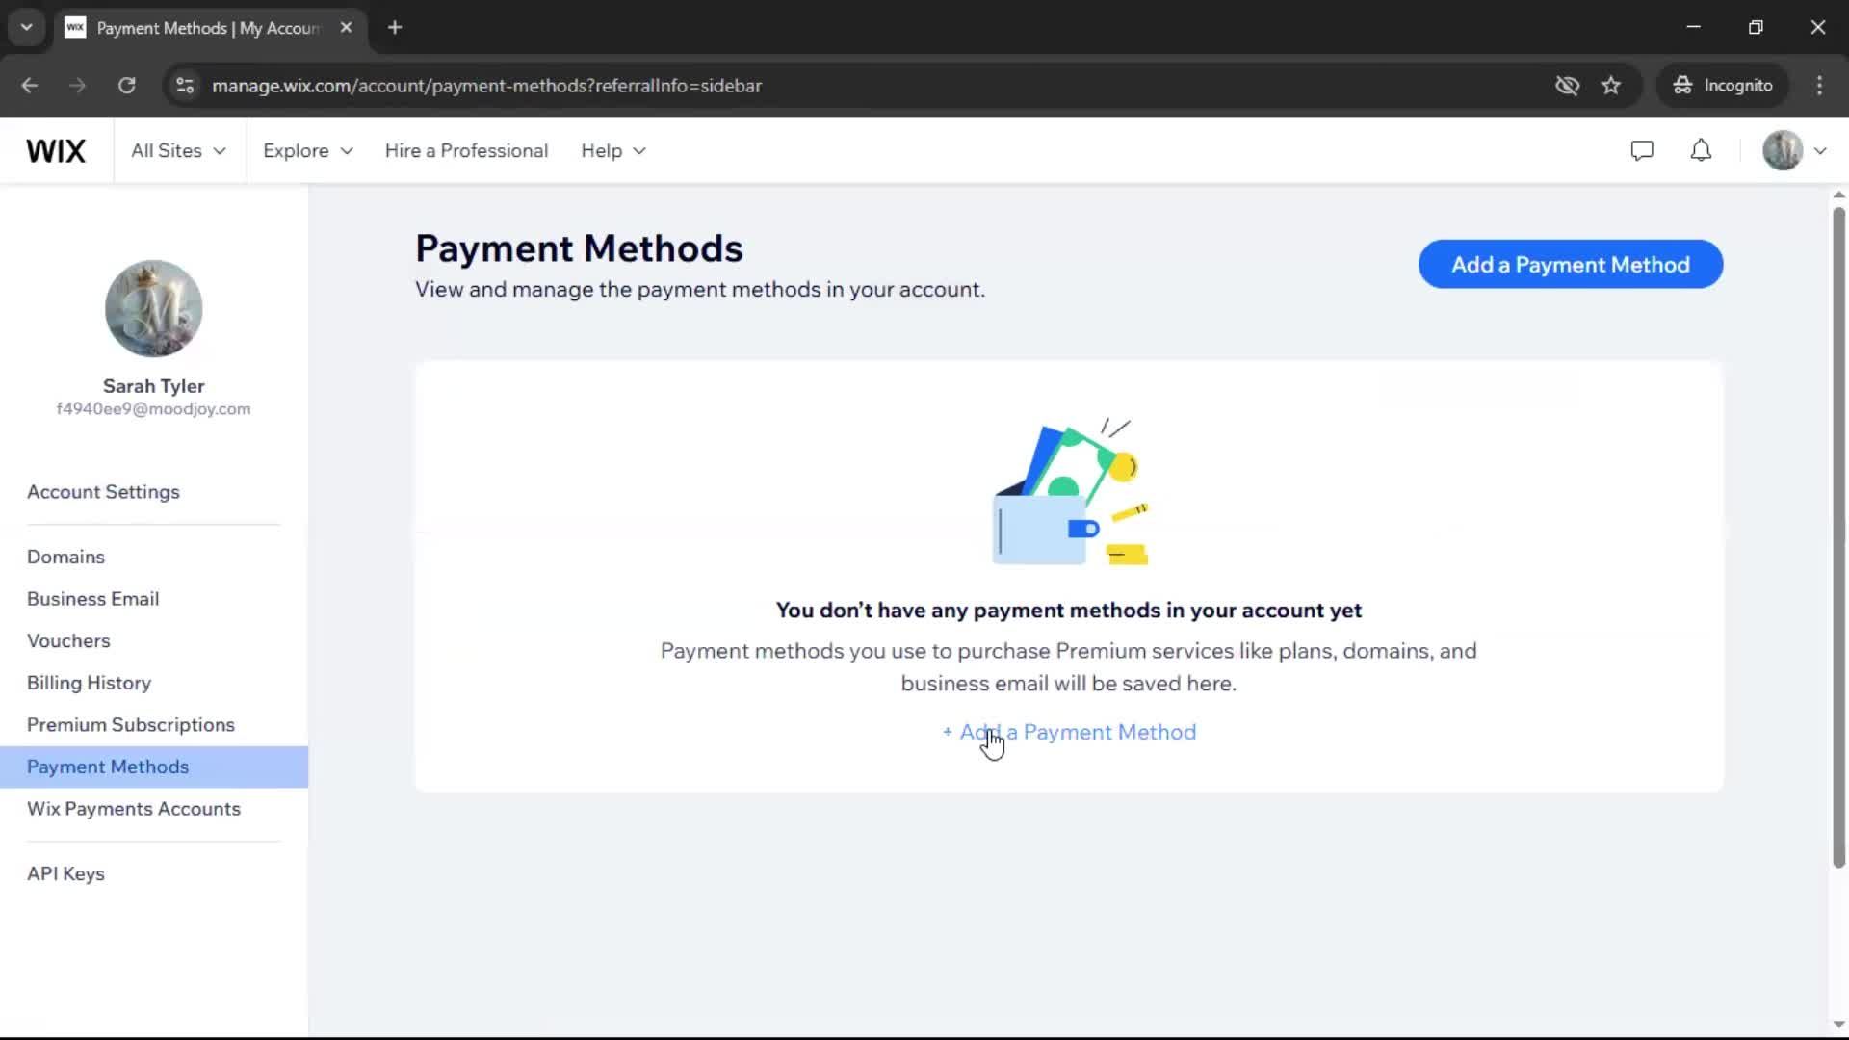Go to Domains in sidebar
The width and height of the screenshot is (1849, 1040).
65,558
